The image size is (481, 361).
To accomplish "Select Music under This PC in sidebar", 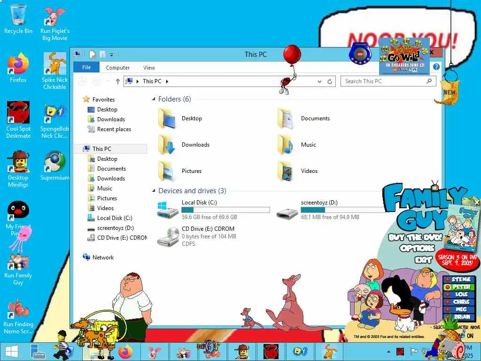I will [x=105, y=188].
